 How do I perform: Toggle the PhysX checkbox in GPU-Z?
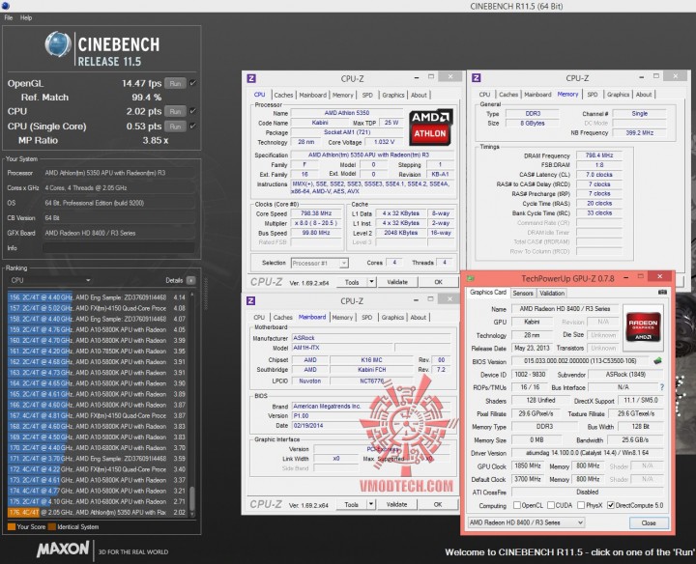point(581,505)
